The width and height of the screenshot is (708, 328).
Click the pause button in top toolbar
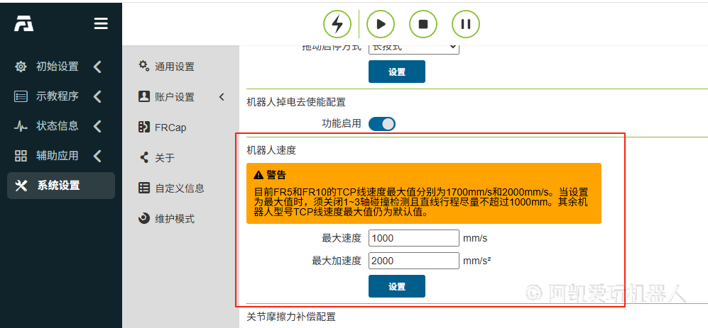pyautogui.click(x=466, y=24)
